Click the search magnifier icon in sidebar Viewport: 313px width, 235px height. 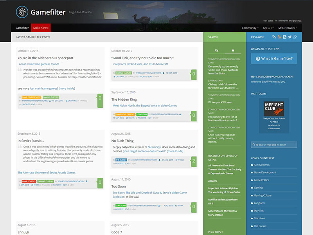(x=254, y=145)
